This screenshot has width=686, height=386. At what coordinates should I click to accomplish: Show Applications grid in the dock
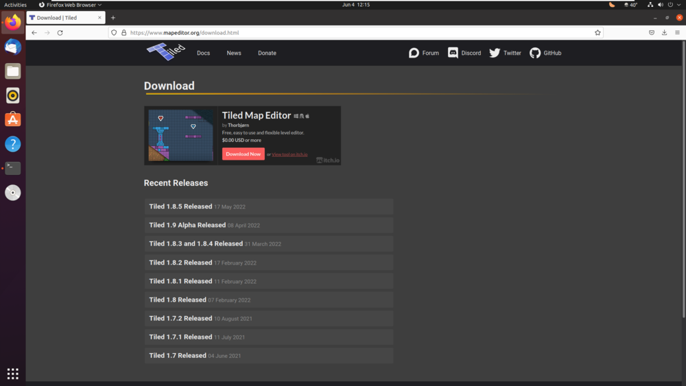point(12,374)
